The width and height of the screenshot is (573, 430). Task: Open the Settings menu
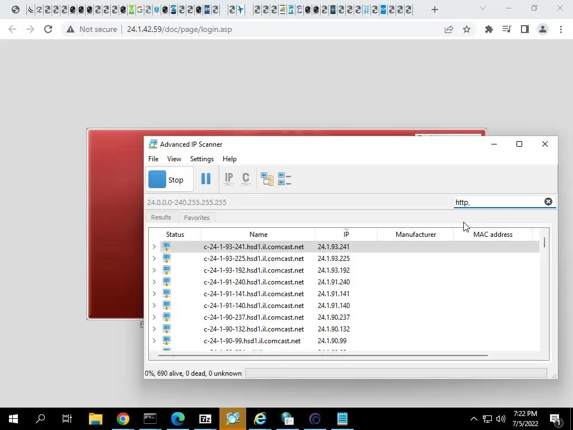pos(201,159)
